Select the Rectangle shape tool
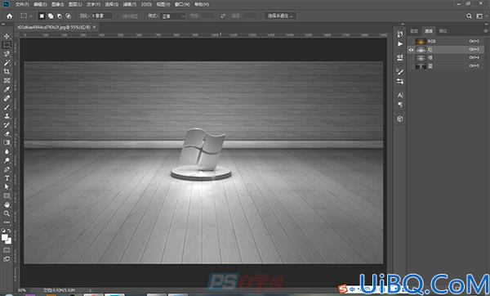This screenshot has width=490, height=296. click(7, 196)
